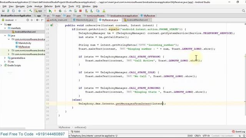Open the profiler gauge icon

[70, 11]
